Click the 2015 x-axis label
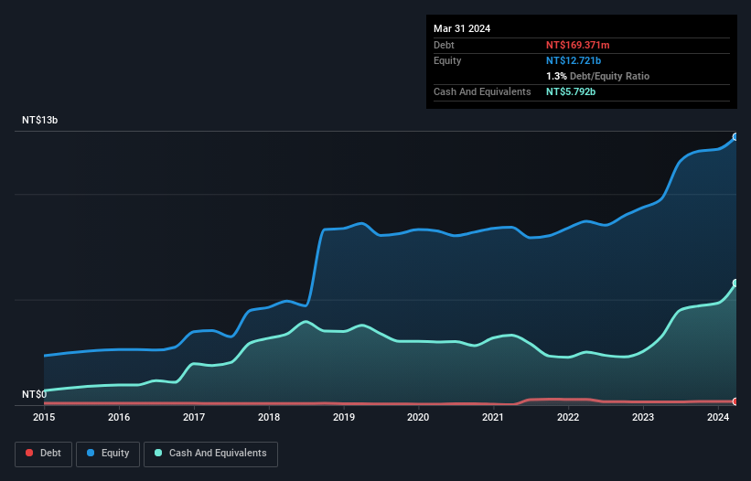Image resolution: width=751 pixels, height=481 pixels. coord(44,417)
